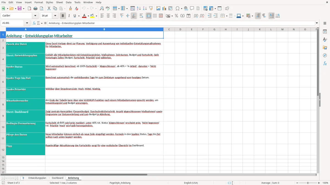Switch to the Dashboard sheet tab
This screenshot has height=185, width=330.
57,178
